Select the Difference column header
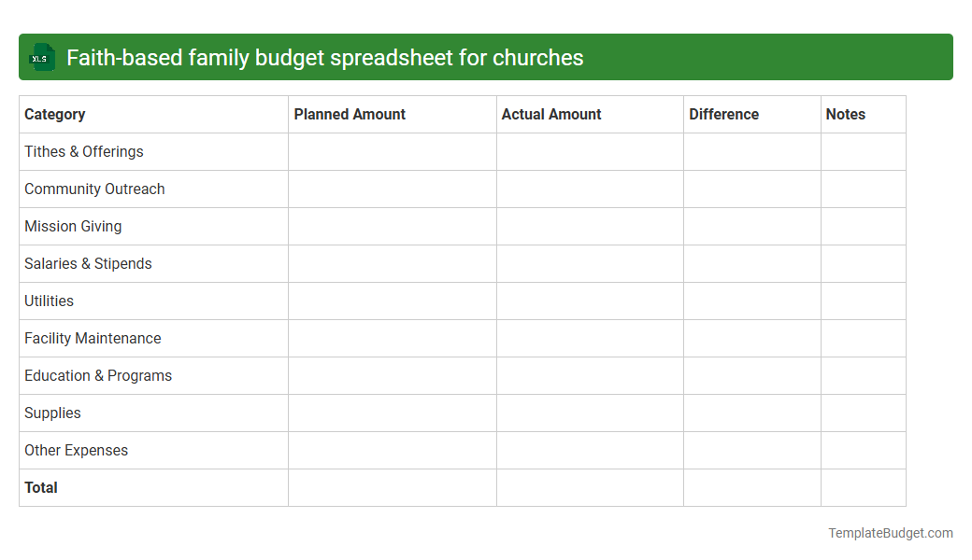972x560 pixels. click(x=724, y=114)
